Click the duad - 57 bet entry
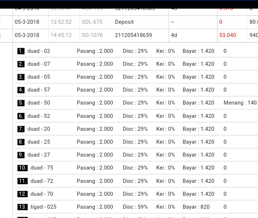The width and height of the screenshot is (258, 218). (x=39, y=90)
